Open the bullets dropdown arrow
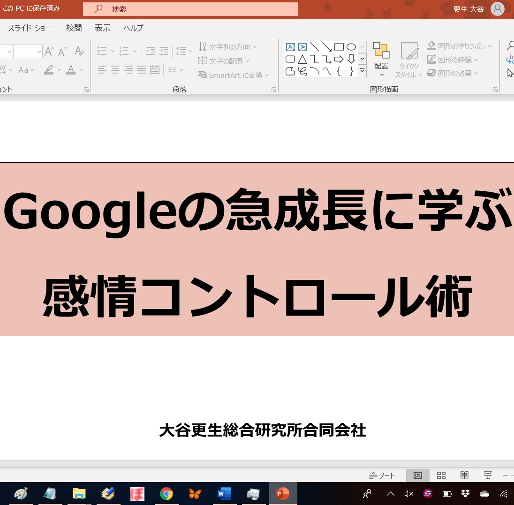The height and width of the screenshot is (505, 514). tap(113, 51)
